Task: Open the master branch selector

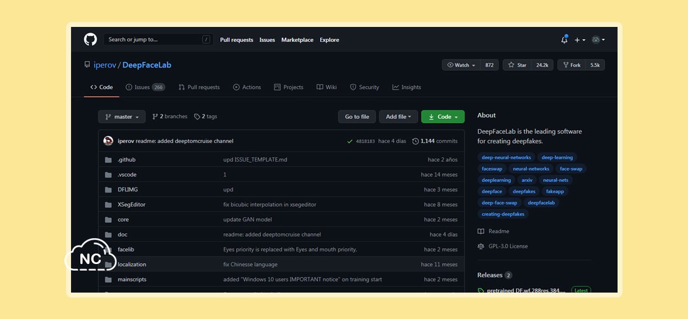Action: [x=122, y=117]
